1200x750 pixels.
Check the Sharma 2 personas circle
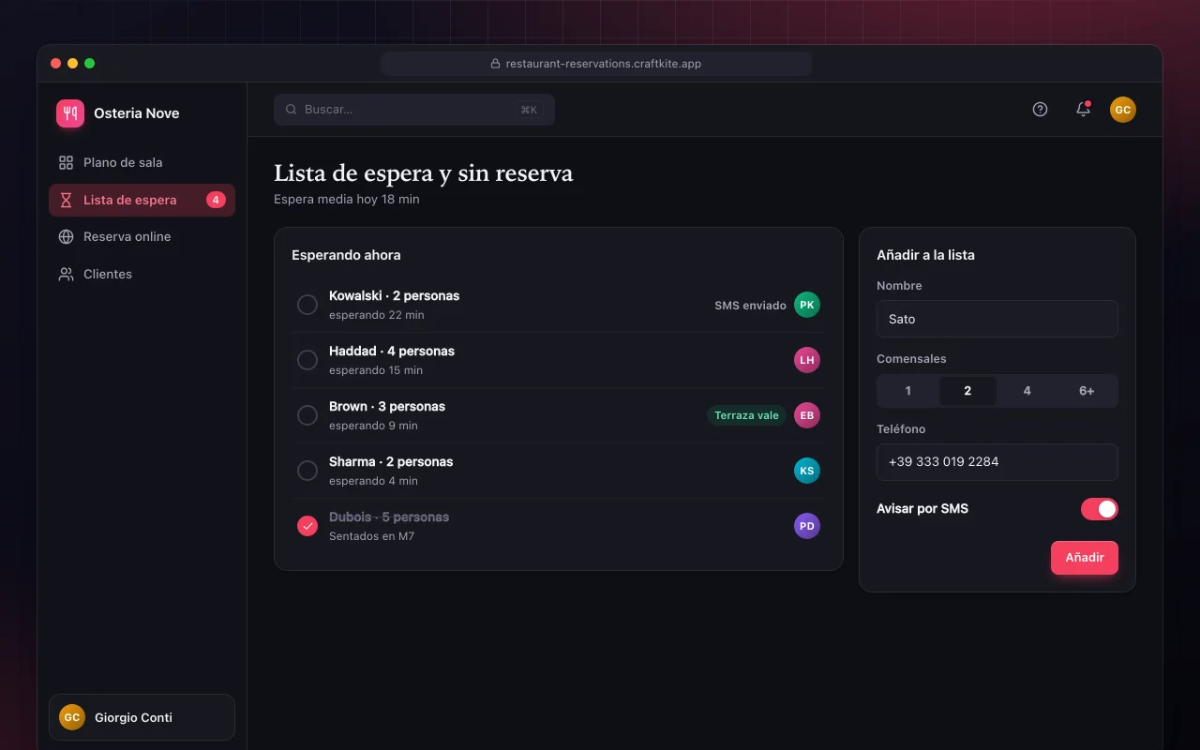tap(307, 471)
